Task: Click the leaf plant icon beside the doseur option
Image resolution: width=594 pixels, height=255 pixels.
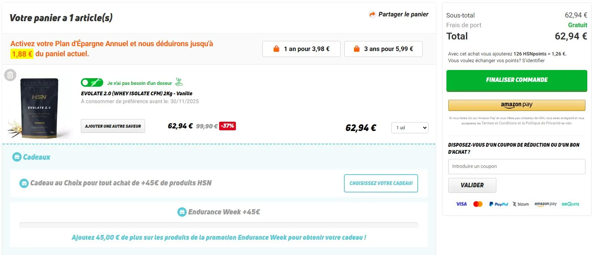Action: click(179, 82)
